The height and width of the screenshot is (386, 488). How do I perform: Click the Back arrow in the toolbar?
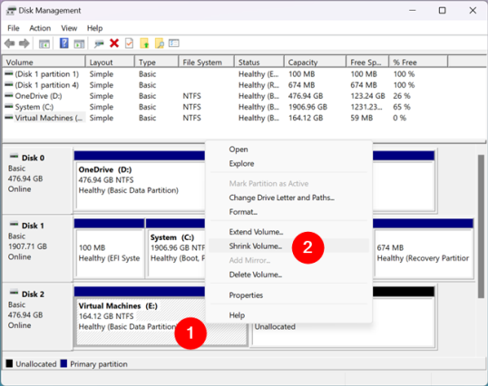click(10, 43)
